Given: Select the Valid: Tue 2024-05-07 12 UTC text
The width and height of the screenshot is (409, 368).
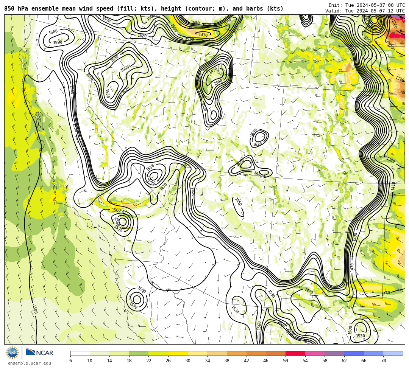Looking at the screenshot, I should click(x=365, y=11).
